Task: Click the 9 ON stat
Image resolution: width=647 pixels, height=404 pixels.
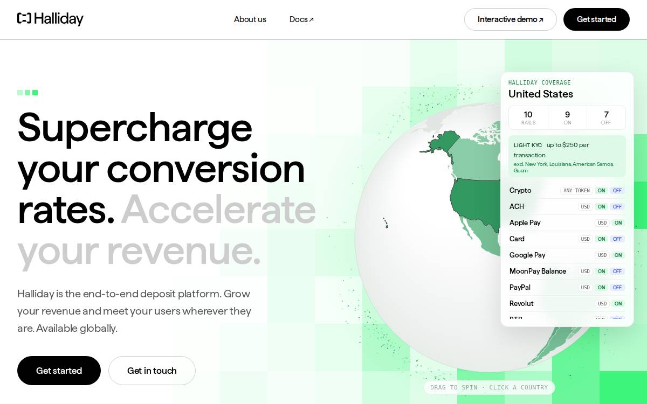Action: pos(567,118)
